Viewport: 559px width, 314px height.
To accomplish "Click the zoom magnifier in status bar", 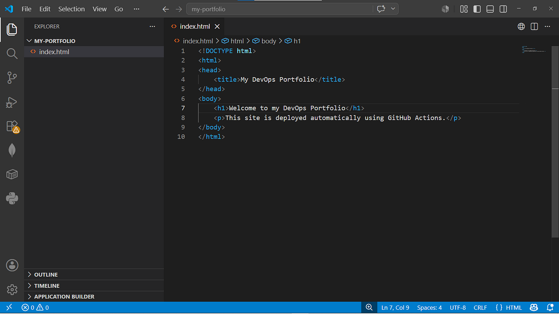I will pos(369,307).
